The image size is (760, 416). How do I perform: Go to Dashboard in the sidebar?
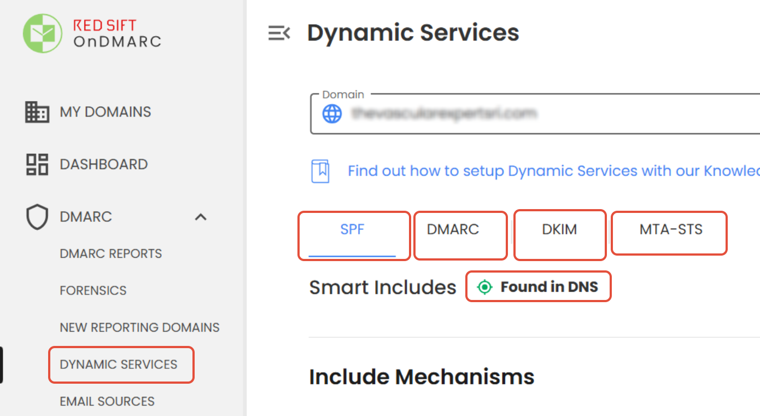[x=104, y=164]
